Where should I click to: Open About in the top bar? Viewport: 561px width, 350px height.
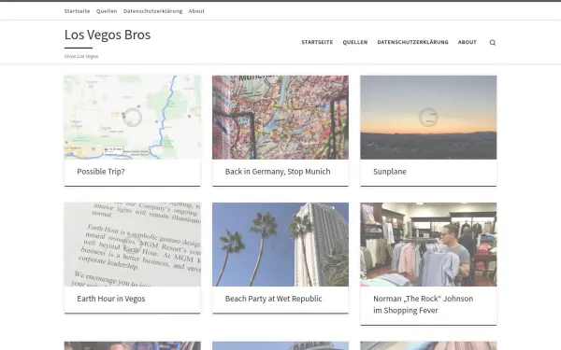[x=196, y=11]
